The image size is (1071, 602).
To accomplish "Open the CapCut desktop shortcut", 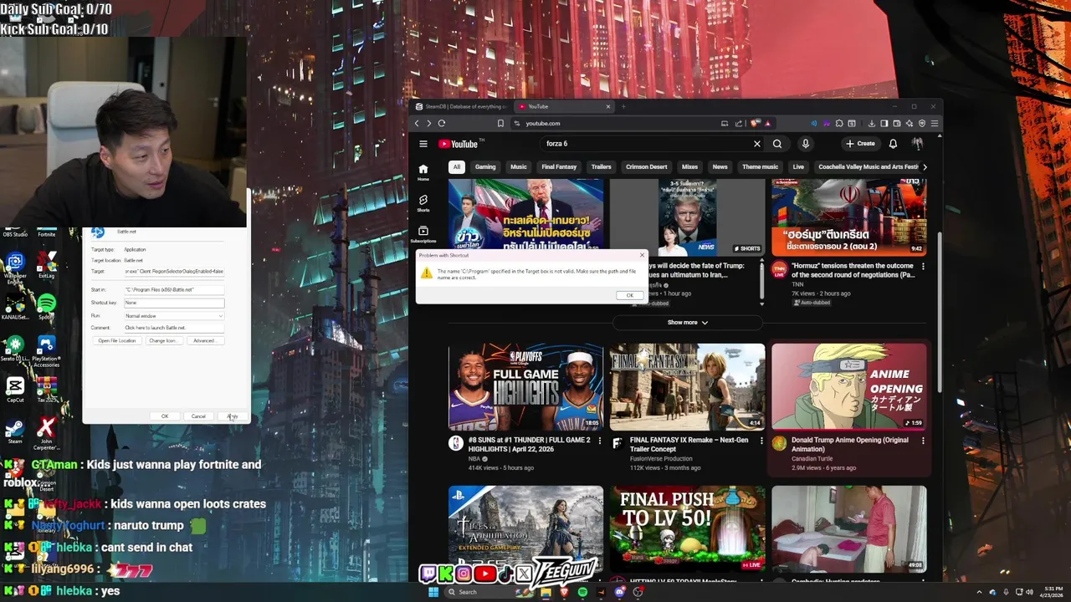I will 15,389.
